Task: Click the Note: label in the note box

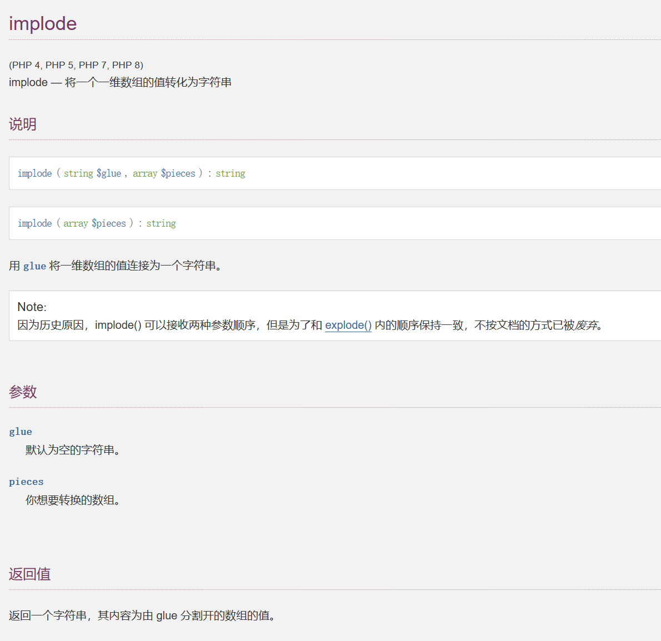Action: tap(32, 307)
